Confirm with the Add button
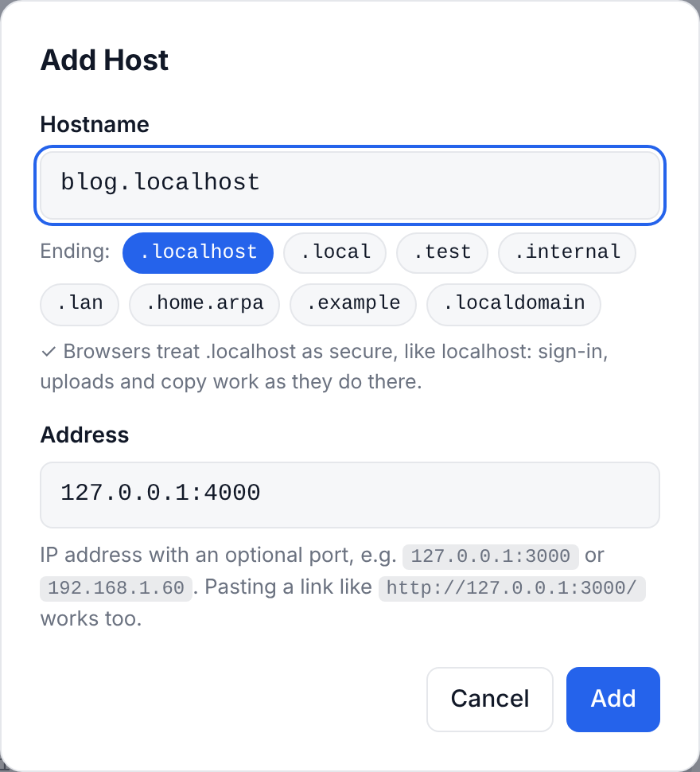 click(613, 699)
